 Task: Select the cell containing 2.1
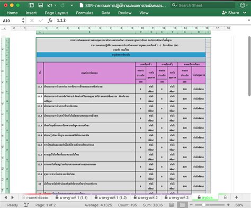coord(40,186)
